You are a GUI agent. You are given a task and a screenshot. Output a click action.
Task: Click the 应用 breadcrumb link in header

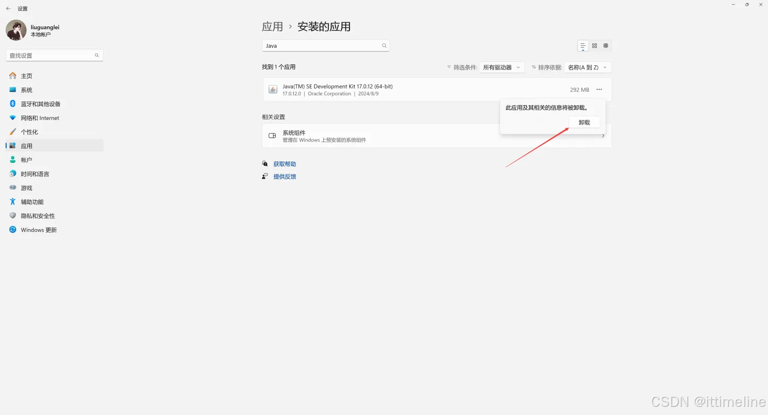click(x=273, y=27)
